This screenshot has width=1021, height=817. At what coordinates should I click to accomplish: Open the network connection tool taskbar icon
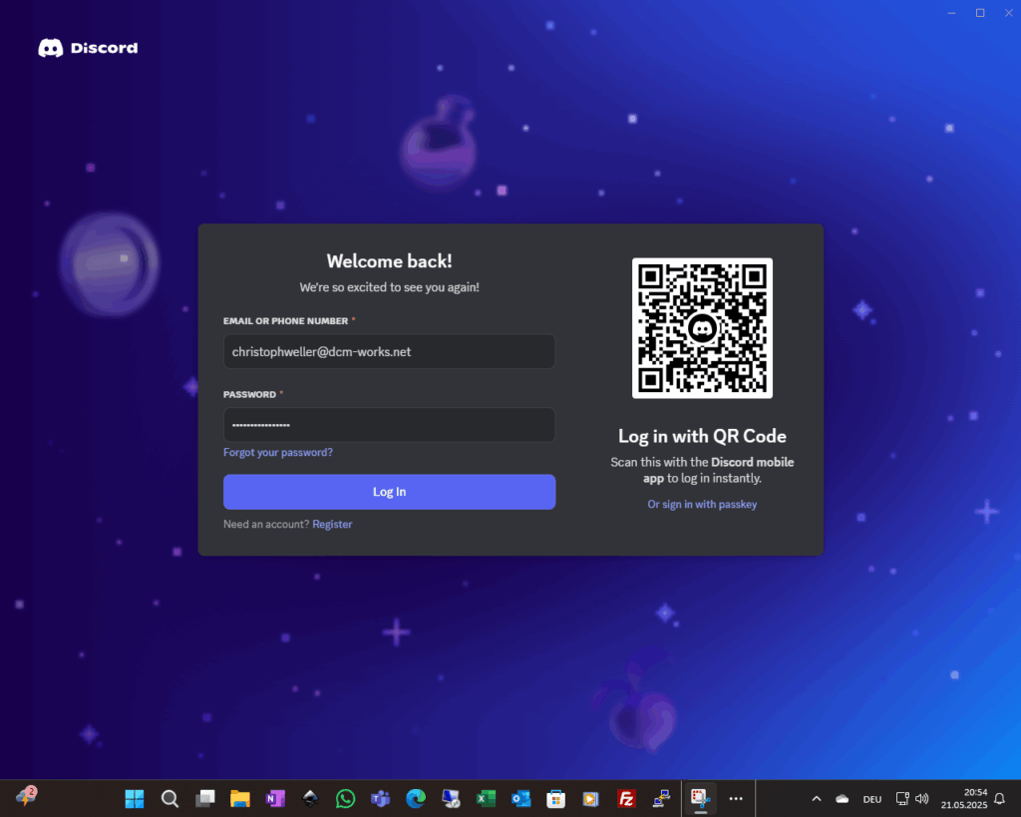pos(661,799)
